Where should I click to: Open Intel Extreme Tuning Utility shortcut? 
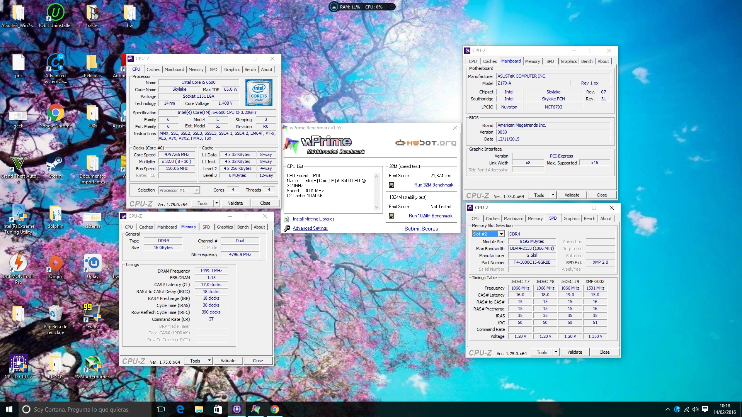coord(18,219)
